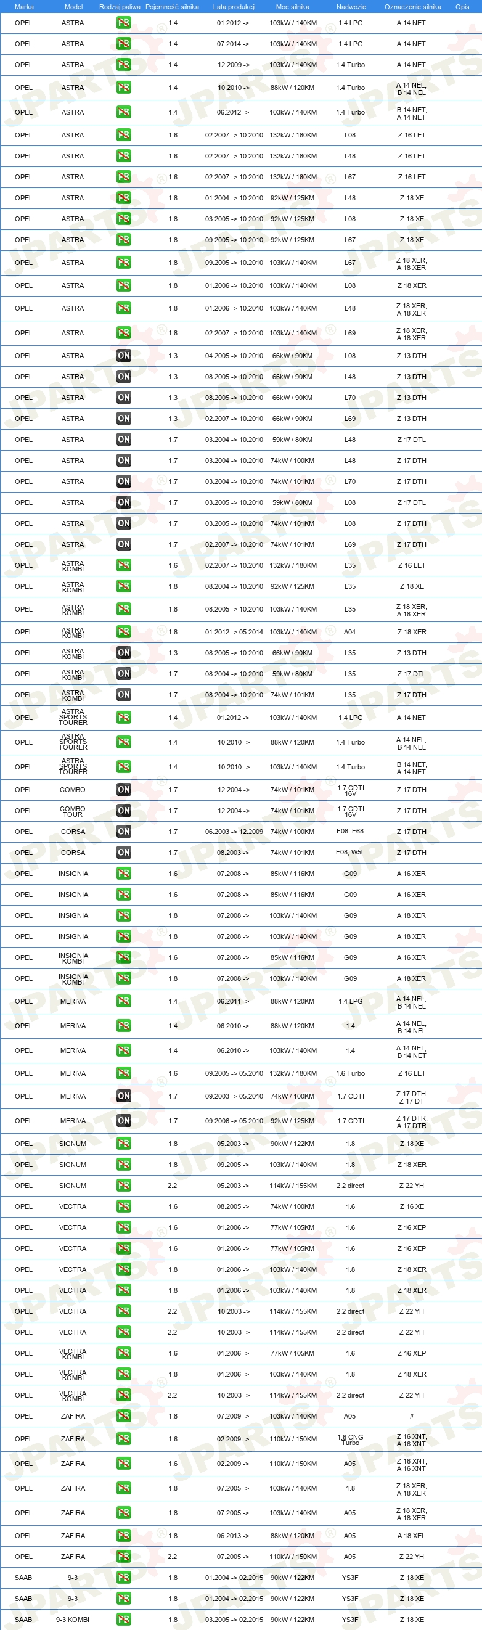This screenshot has height=1630, width=482.
Task: Select petrol icon in Zafira 1.6 CNG Turbo row
Action: (x=124, y=1438)
